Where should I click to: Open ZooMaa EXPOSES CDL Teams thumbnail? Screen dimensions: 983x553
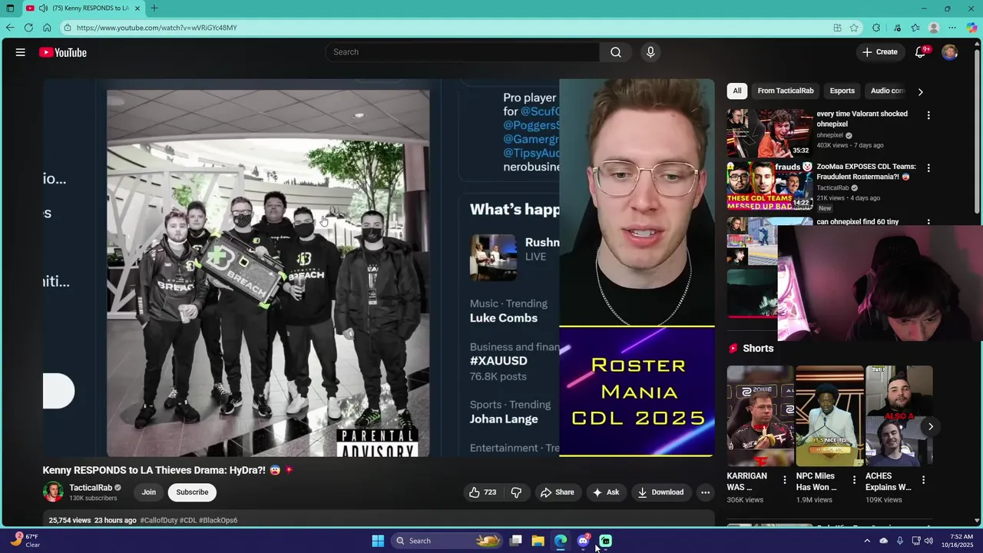click(x=770, y=185)
